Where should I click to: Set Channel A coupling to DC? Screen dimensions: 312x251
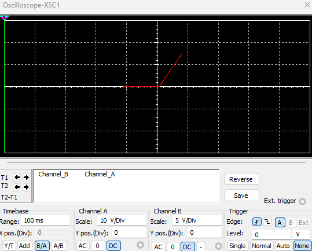coord(113,246)
